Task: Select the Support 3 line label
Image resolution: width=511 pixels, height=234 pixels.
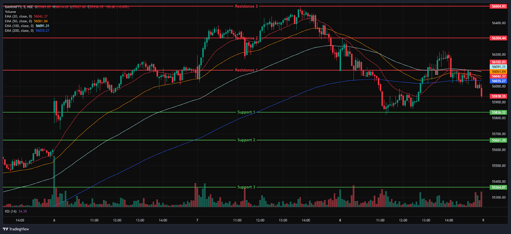Action: [x=246, y=187]
